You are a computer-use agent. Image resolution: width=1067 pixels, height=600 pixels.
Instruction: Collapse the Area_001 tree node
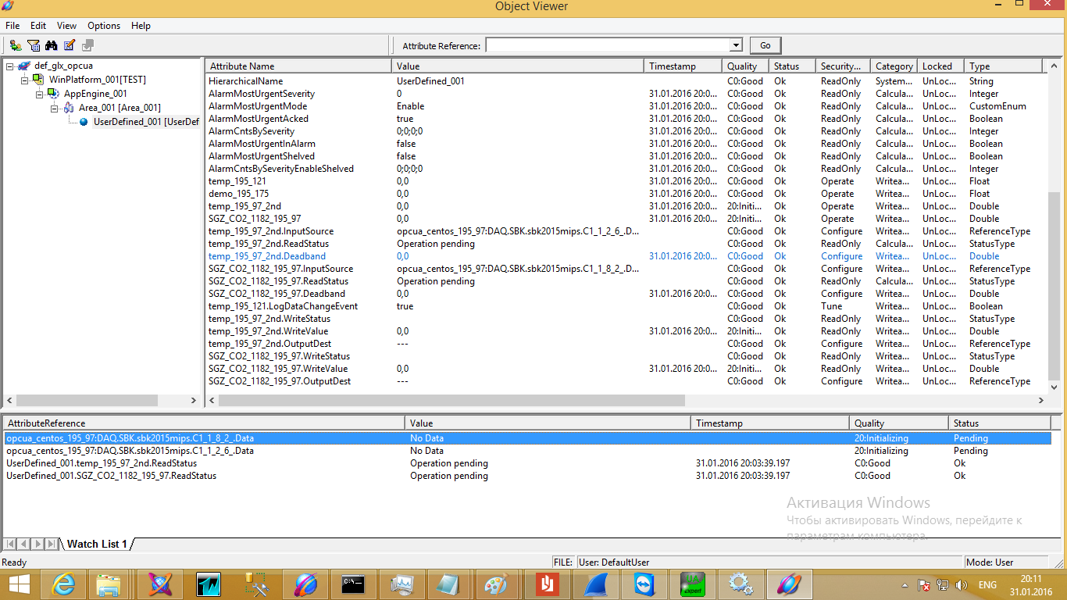[54, 108]
